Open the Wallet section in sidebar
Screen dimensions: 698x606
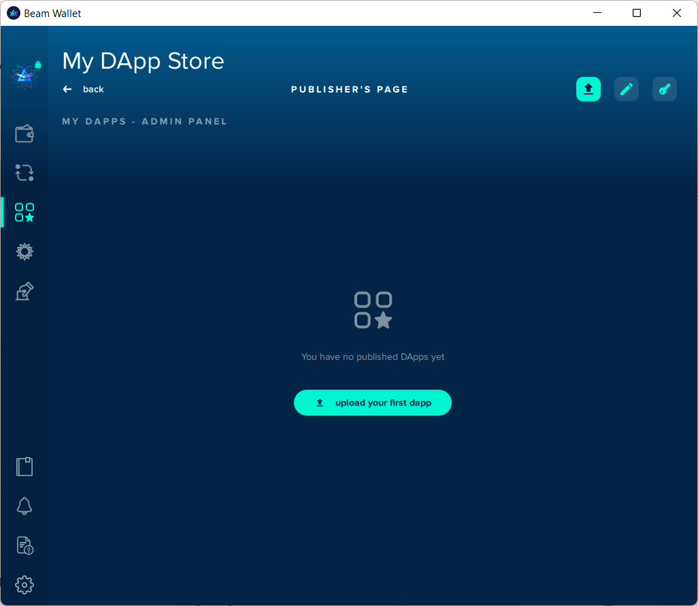pos(24,133)
